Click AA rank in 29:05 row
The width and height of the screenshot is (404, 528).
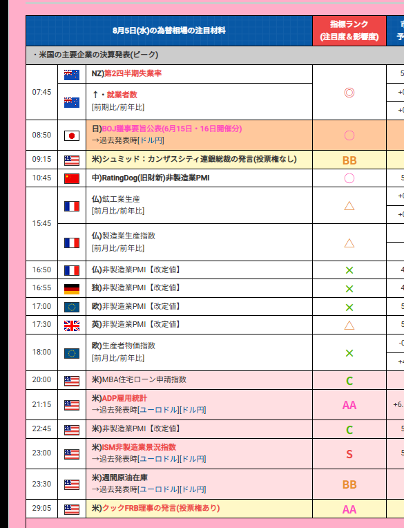coord(349,509)
